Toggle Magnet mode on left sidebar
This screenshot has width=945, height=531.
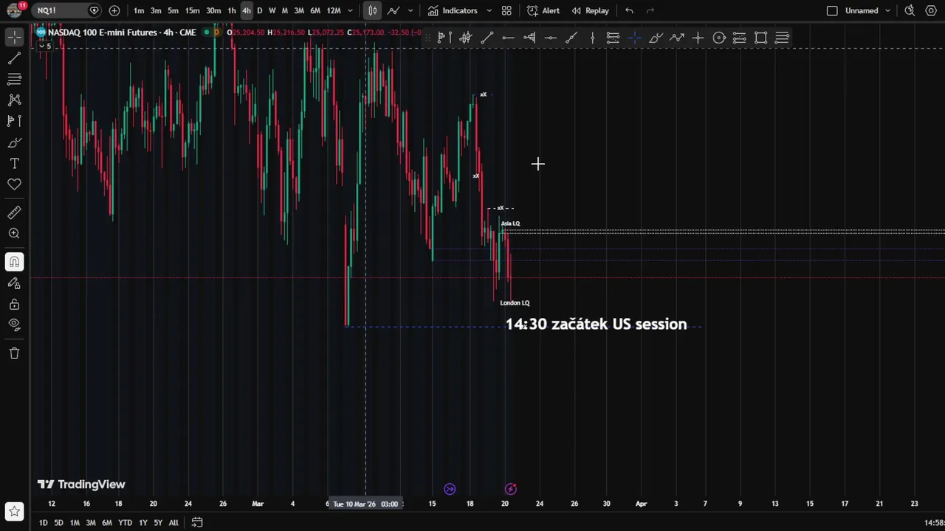(14, 262)
